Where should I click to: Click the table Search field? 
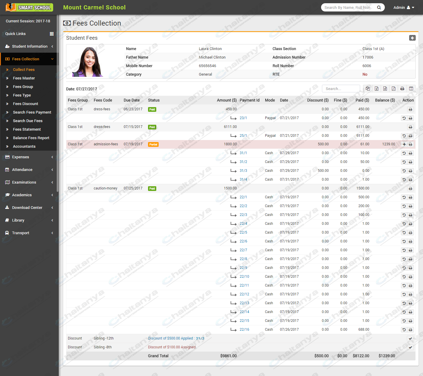341,89
